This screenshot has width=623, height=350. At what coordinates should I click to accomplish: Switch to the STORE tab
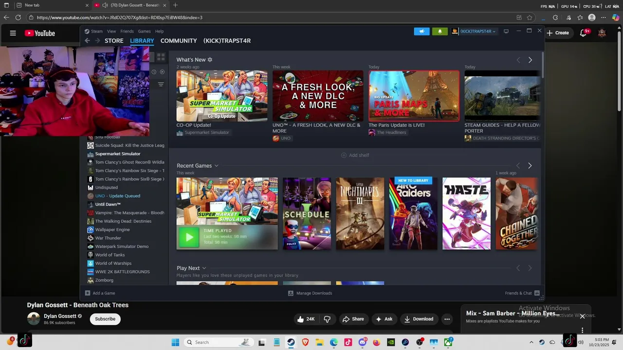(114, 41)
